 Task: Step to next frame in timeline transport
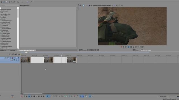click(44, 96)
